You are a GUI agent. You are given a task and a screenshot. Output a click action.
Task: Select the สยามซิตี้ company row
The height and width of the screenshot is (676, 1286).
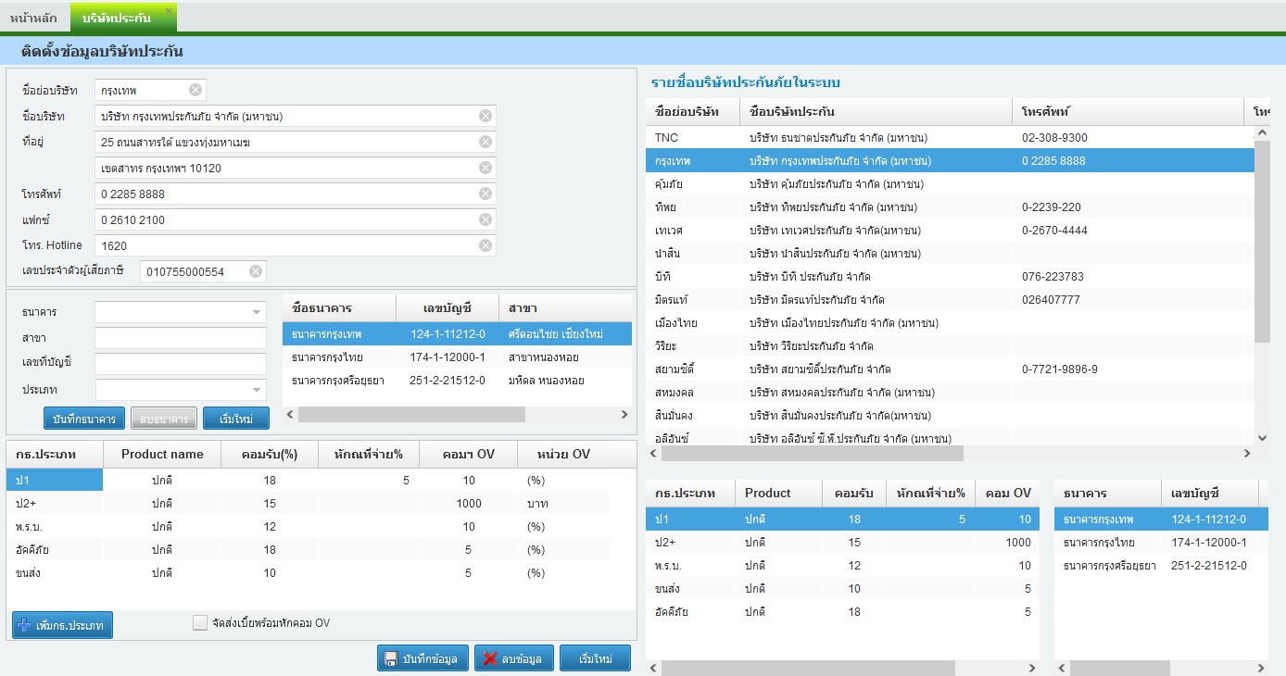click(950, 369)
